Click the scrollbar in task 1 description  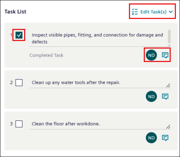click(x=169, y=37)
